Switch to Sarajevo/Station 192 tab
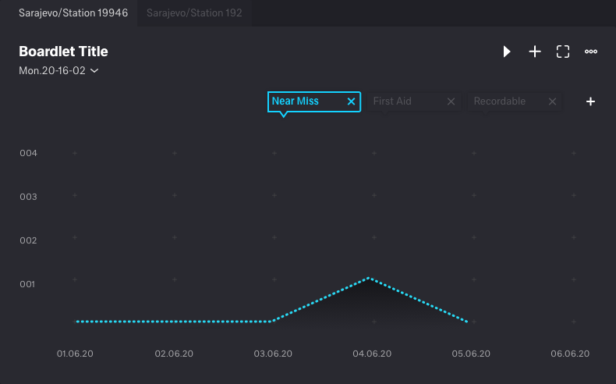Screen dimensions: 616x384 [194, 13]
